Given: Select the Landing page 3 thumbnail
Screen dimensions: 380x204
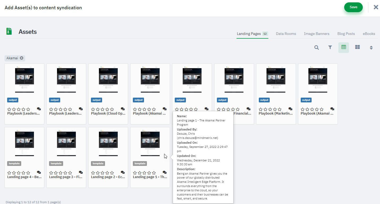Looking at the screenshot, I should coord(66,143).
